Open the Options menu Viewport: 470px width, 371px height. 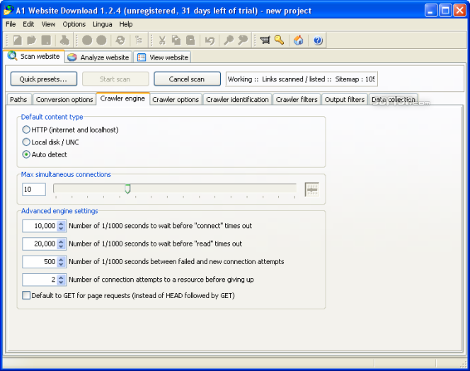74,24
